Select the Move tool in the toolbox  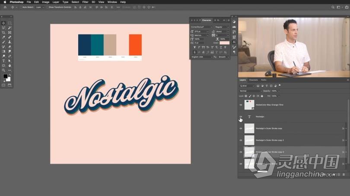click(3, 23)
